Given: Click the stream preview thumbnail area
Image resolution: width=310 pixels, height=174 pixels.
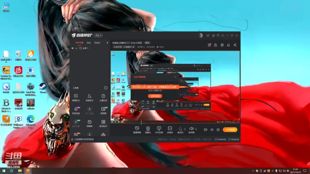Looking at the screenshot, I should (x=175, y=87).
